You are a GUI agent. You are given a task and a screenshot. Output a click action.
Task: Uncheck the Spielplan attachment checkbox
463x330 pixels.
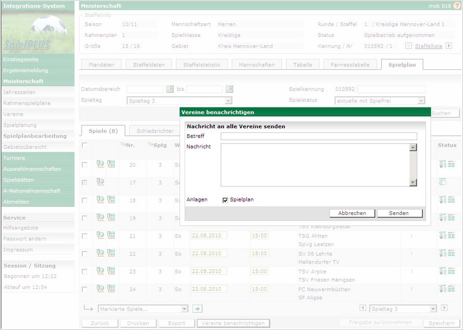pos(226,200)
